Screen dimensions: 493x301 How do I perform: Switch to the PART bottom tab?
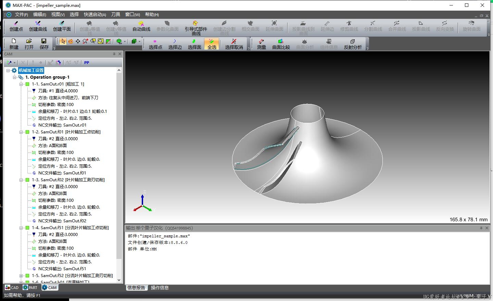coord(30,288)
